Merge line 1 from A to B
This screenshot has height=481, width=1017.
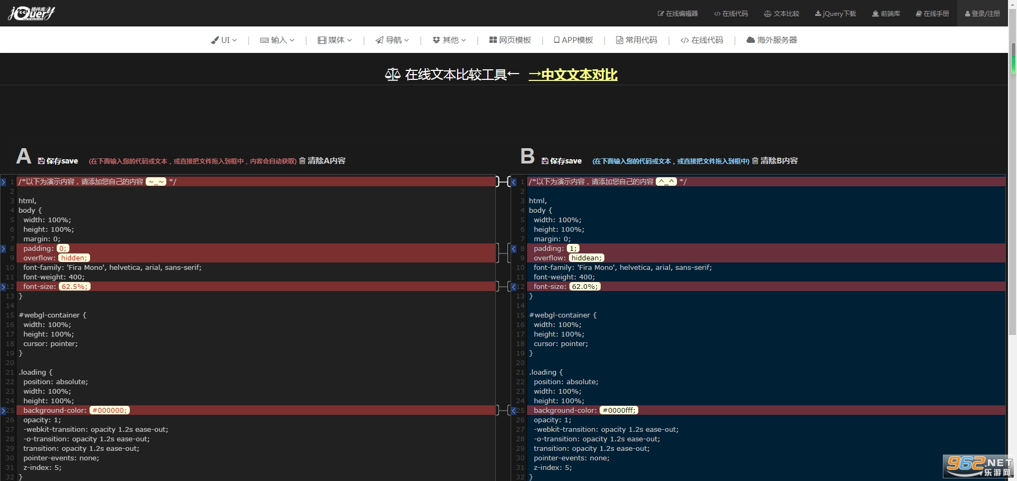point(3,182)
